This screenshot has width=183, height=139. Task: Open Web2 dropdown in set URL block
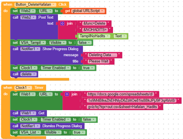[x=28, y=11]
